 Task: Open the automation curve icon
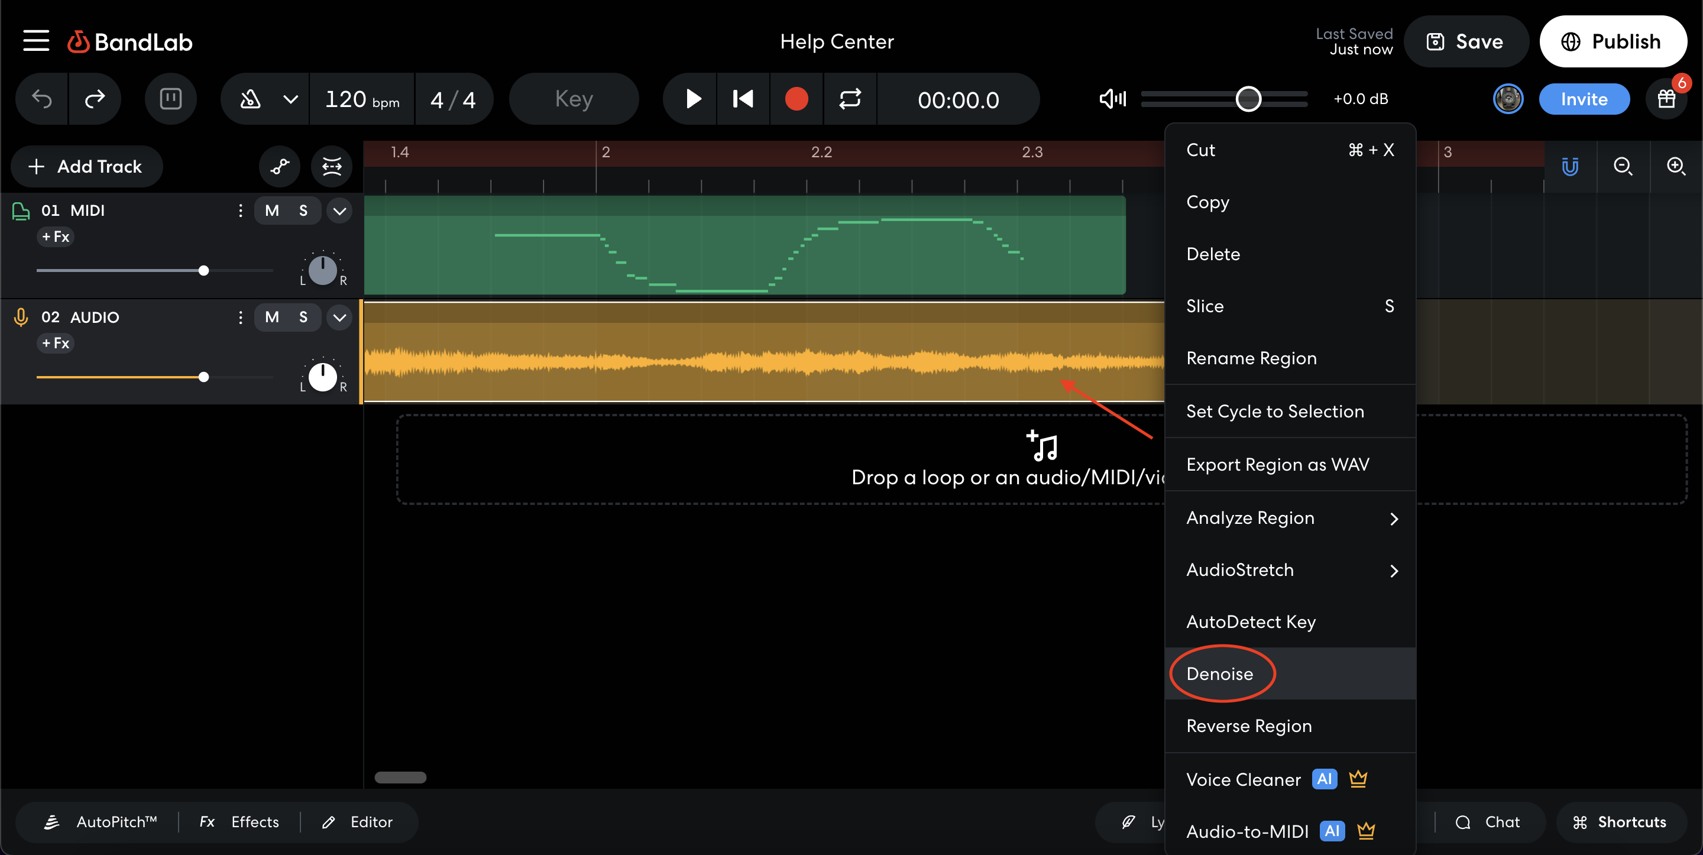click(280, 167)
